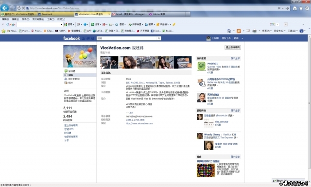Click the thumbs-up Like under she.com.tw
Viewport: 311px width, 187px height.
point(218,125)
